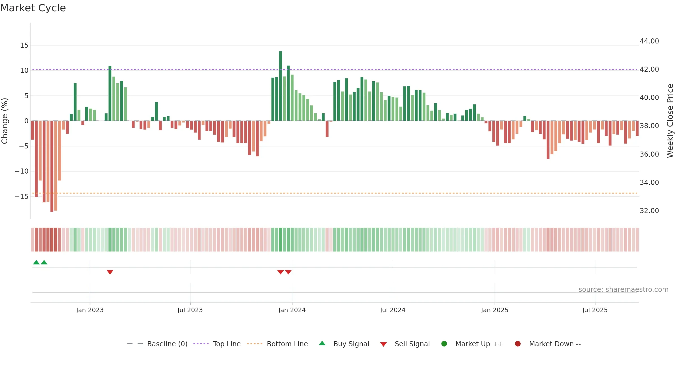Click the Baseline (0) legend label
This screenshot has width=678, height=381.
click(167, 344)
